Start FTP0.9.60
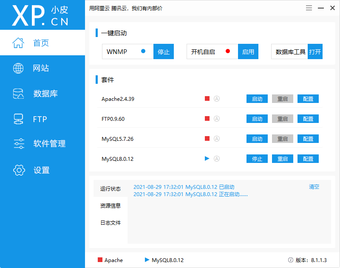 click(x=257, y=119)
